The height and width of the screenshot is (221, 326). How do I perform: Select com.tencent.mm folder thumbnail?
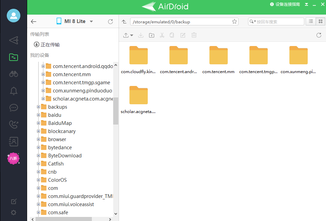coord(218,60)
